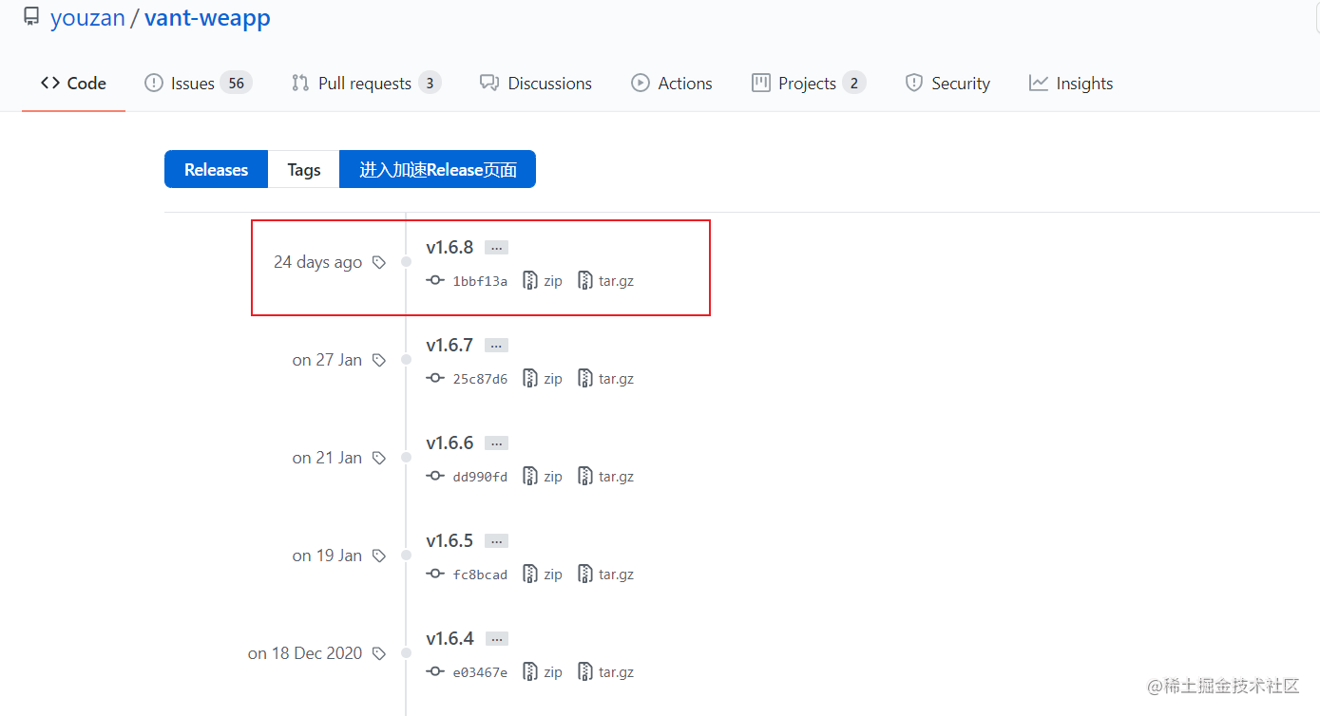Viewport: 1320px width, 716px height.
Task: Open commit e03467e
Action: pos(468,672)
